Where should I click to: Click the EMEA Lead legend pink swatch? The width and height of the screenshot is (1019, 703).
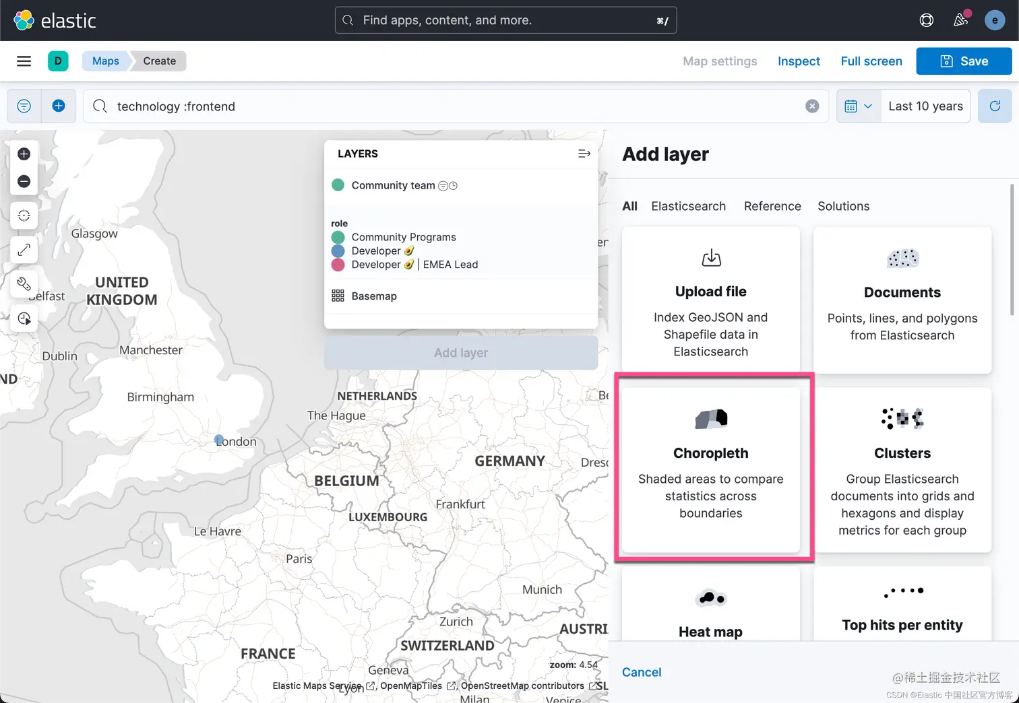coord(338,265)
